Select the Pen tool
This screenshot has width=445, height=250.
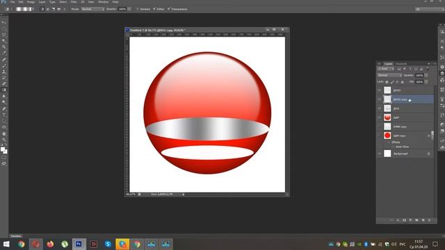click(3, 108)
